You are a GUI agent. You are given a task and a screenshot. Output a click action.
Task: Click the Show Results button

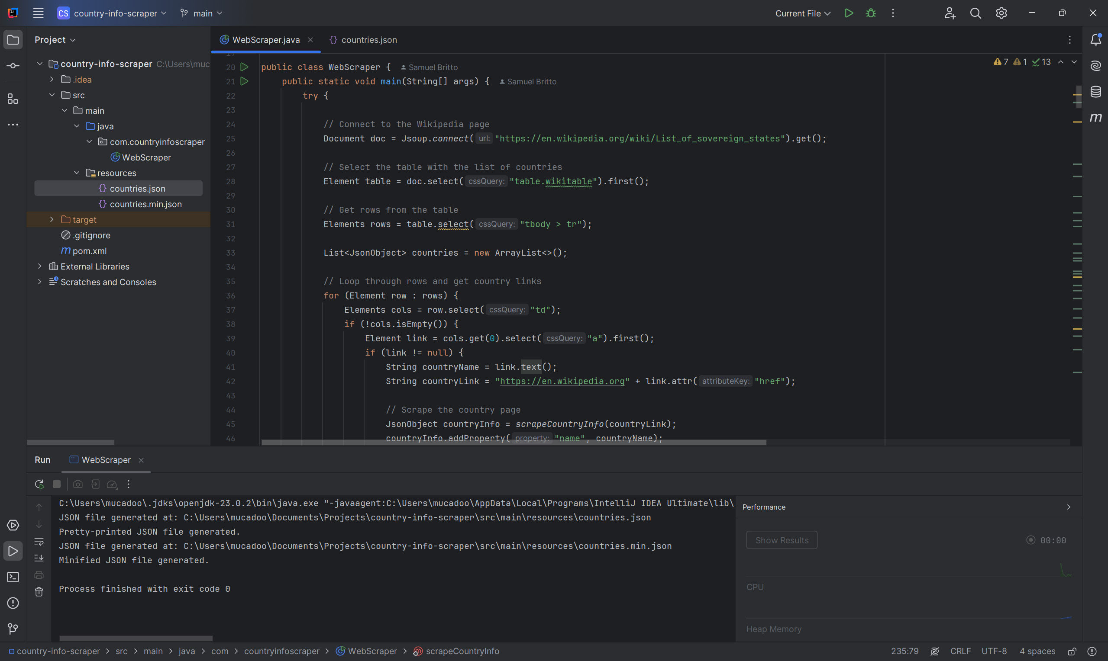(781, 540)
